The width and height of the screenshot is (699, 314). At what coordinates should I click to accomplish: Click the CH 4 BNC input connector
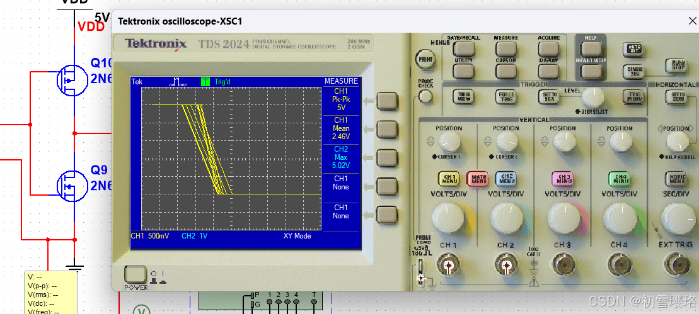[620, 265]
